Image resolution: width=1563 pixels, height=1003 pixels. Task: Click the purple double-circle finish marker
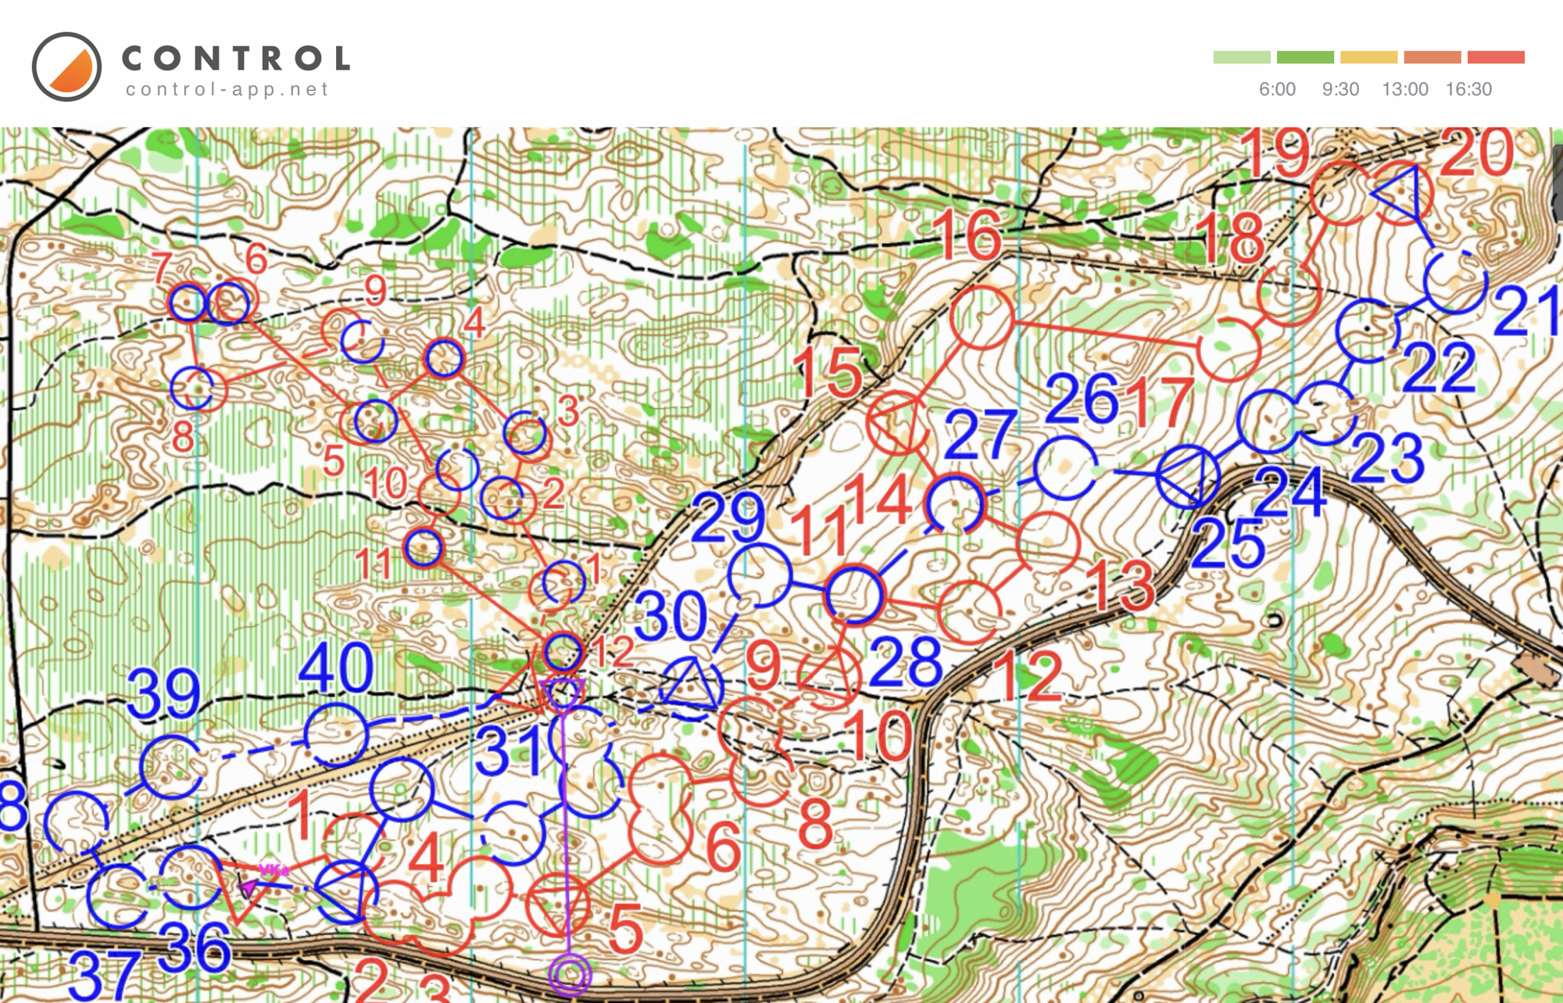pyautogui.click(x=570, y=974)
